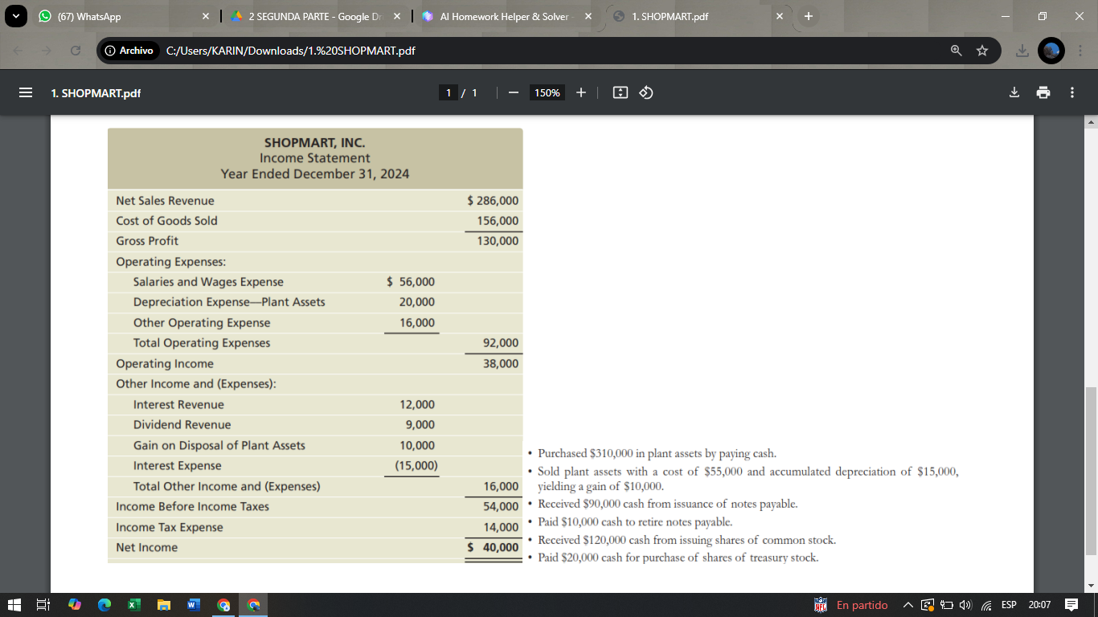Switch to the WhatsApp tab
The width and height of the screenshot is (1098, 617).
tap(125, 16)
